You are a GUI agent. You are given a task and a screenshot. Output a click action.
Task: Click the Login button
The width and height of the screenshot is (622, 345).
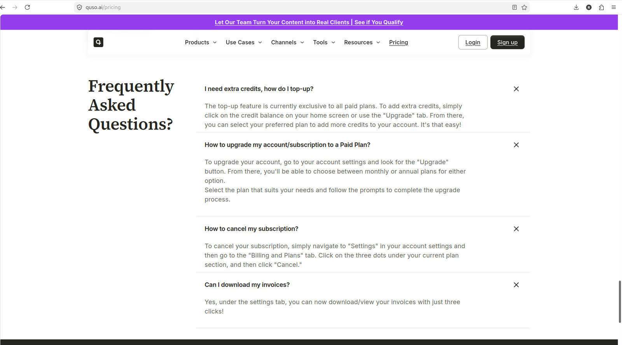tap(473, 42)
